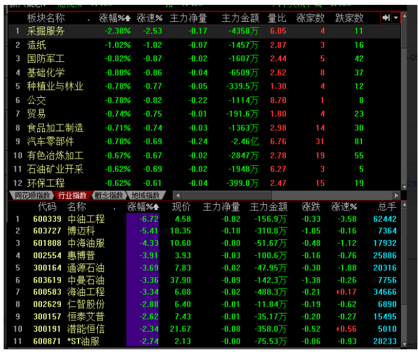Viewport: 418px width, 356px height.
Task: Sort stock list by 涨幅% header
Action: coord(143,207)
